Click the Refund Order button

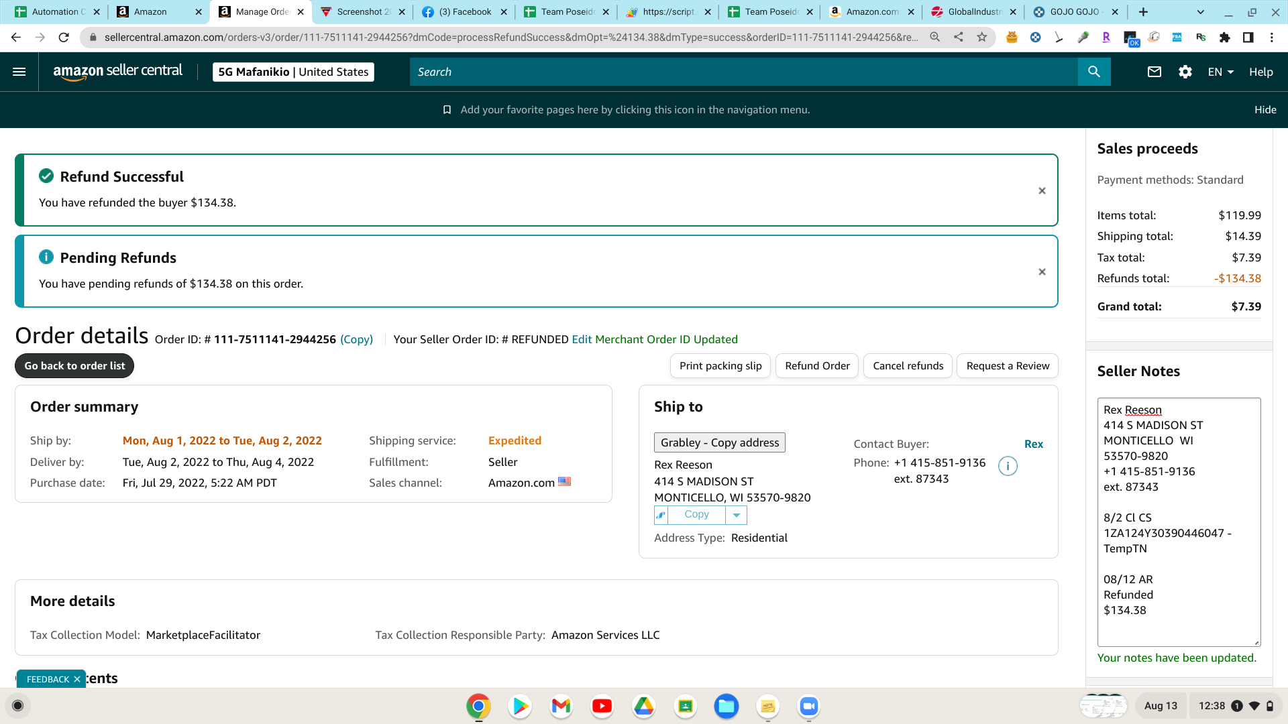[x=817, y=366]
